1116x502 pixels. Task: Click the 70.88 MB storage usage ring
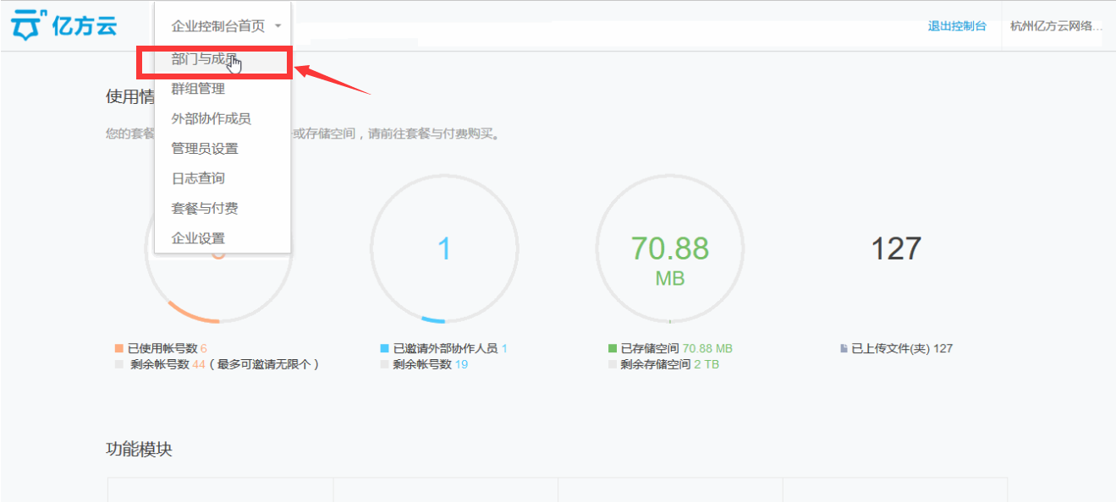pos(669,249)
